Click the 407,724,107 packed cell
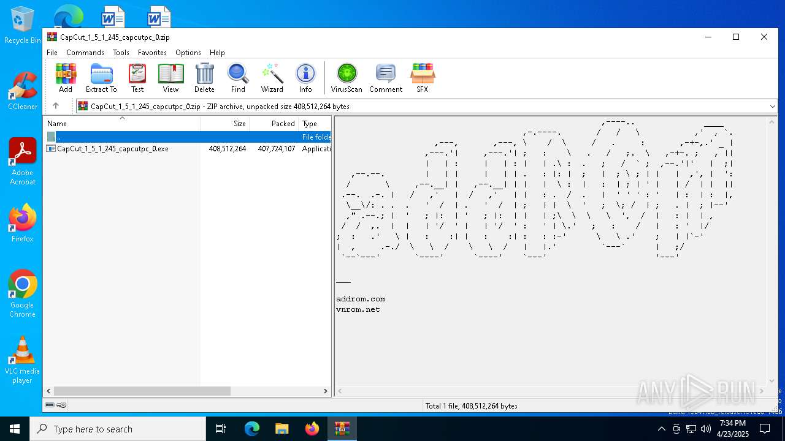 (x=276, y=149)
